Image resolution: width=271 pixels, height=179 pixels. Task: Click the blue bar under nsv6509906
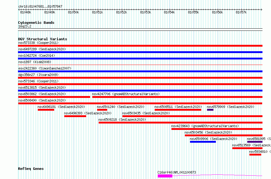[203, 142]
